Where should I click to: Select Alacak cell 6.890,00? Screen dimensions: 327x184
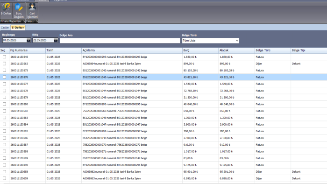[237, 178]
